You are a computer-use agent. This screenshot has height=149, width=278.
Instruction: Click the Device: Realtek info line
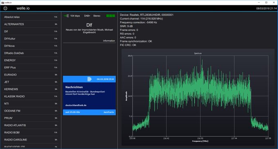coord(147,15)
